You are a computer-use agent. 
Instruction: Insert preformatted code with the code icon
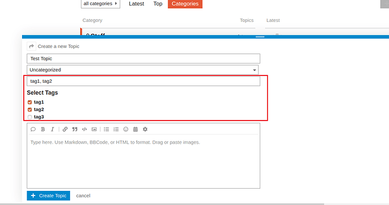(84, 129)
